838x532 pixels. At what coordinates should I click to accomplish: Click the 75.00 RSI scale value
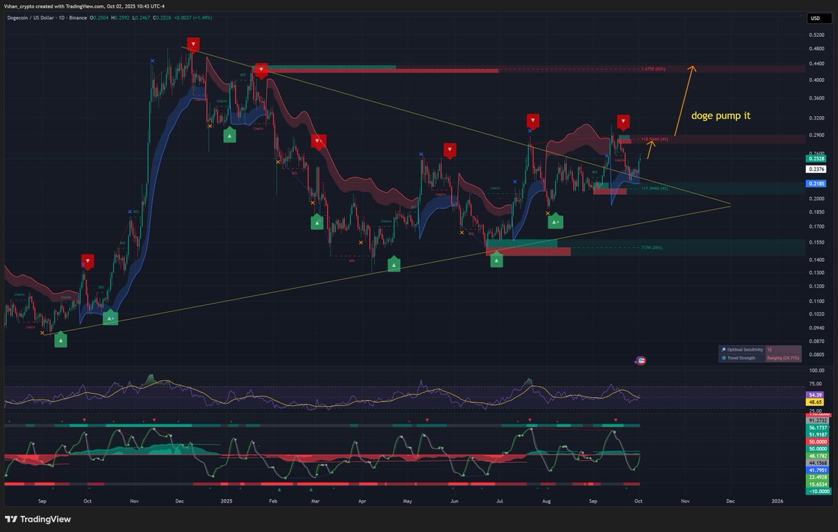[x=814, y=385]
